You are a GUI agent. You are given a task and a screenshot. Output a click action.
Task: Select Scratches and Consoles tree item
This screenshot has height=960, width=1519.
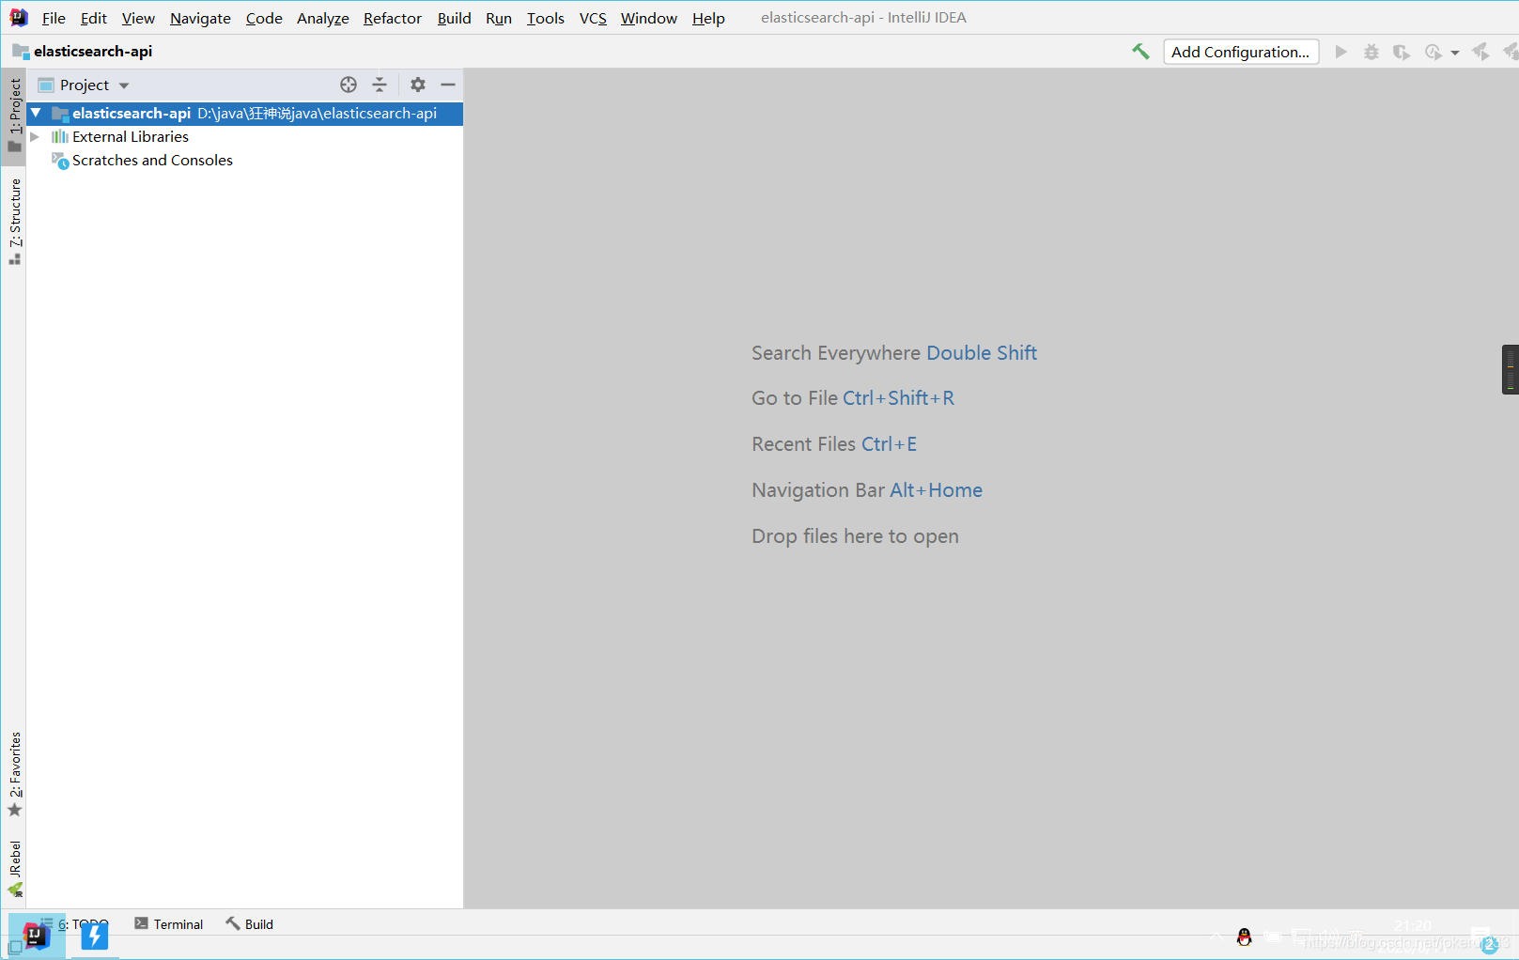152,160
